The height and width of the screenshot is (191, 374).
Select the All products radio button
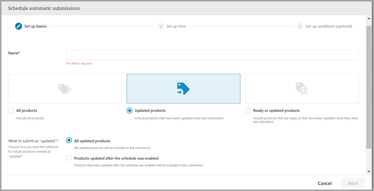(x=11, y=110)
